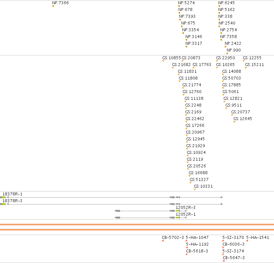274x263 pixels.
Task: Click the NP:7358 insertion label
Action: (229, 37)
